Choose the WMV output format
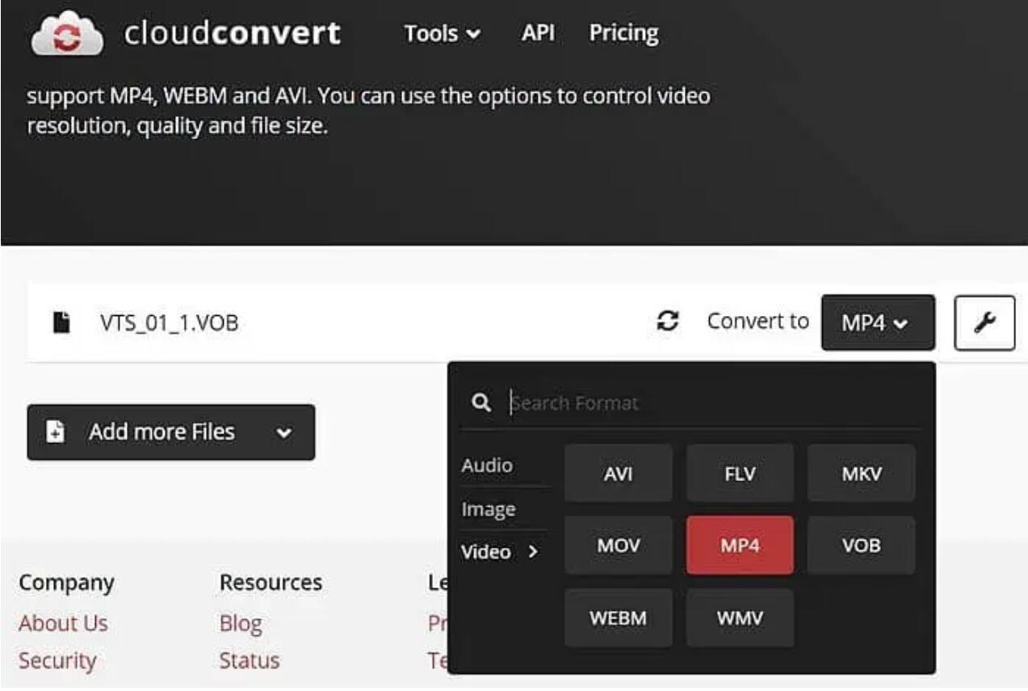This screenshot has width=1028, height=691. [741, 618]
